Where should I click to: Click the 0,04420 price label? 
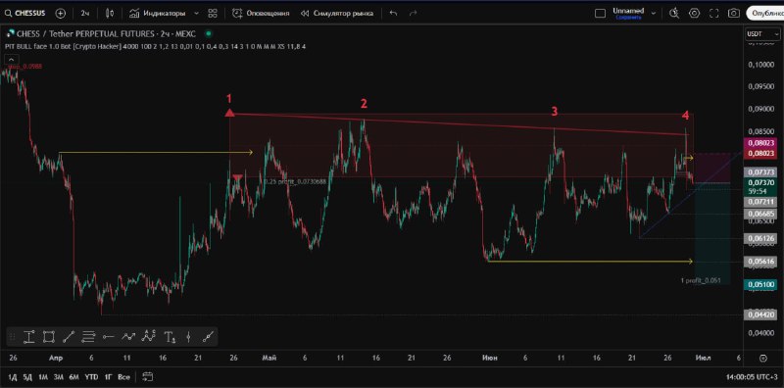(760, 315)
